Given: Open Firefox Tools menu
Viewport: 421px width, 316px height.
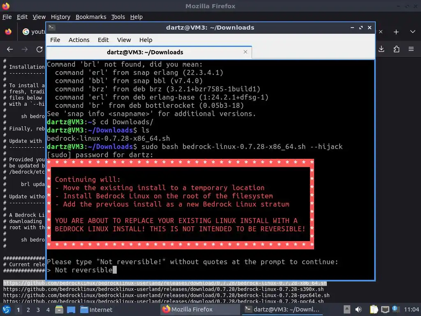Looking at the screenshot, I should tap(118, 17).
